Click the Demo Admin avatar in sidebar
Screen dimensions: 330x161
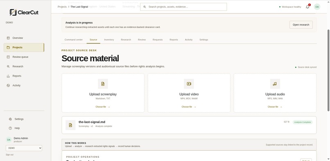pyautogui.click(x=9, y=140)
